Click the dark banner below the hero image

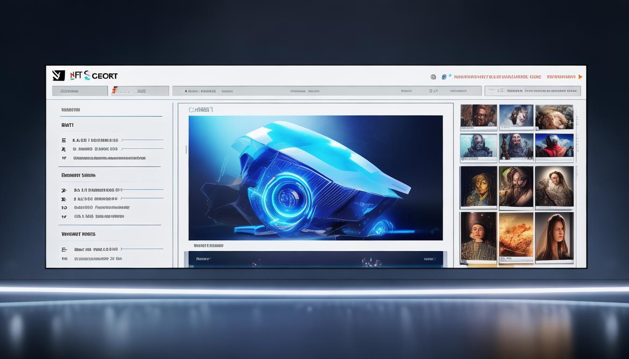tap(315, 259)
